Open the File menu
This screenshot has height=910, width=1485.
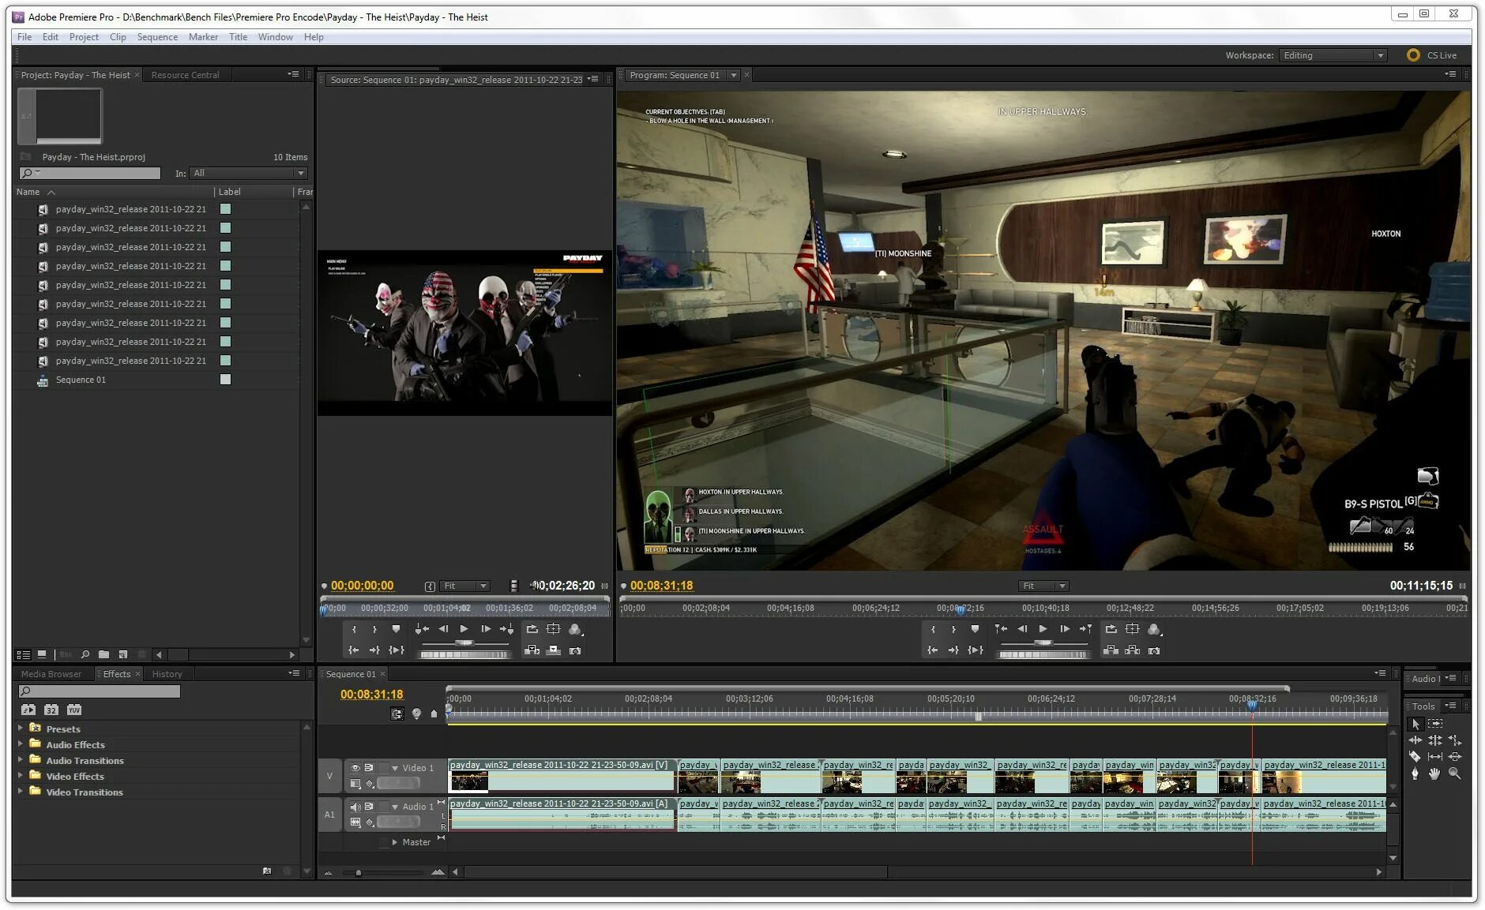(x=24, y=36)
